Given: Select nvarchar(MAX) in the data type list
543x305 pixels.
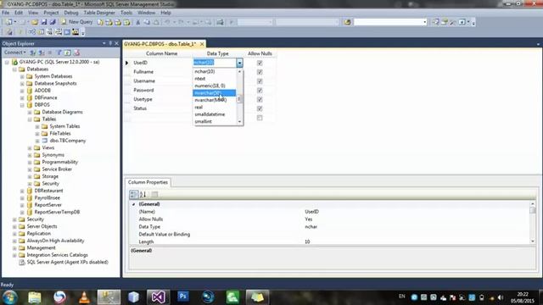Looking at the screenshot, I should click(215, 100).
